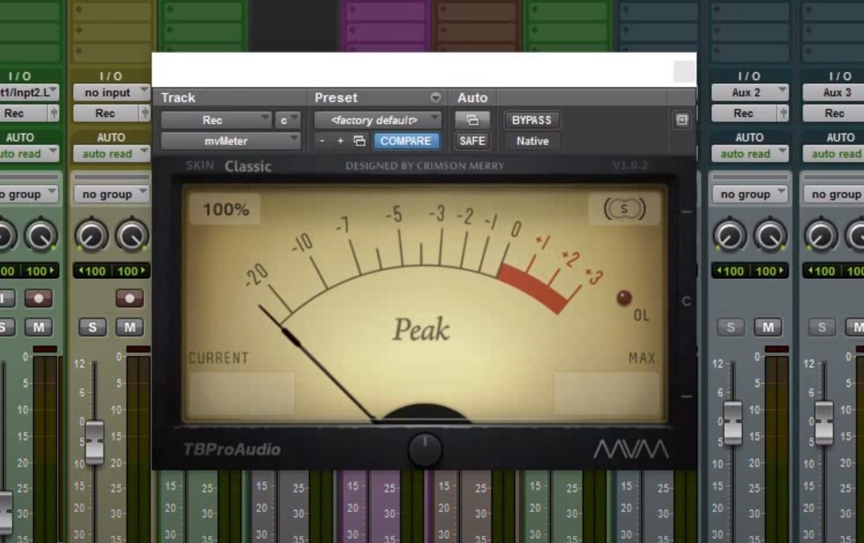Open 'auto read' menu on no input channel

click(111, 153)
